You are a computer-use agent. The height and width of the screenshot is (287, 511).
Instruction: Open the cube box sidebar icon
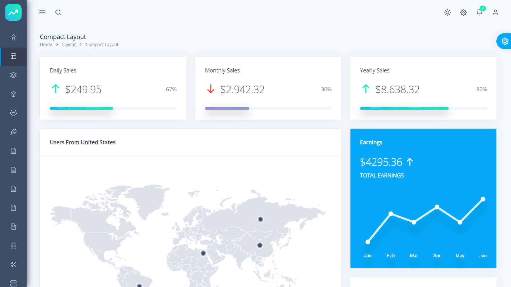coord(13,94)
